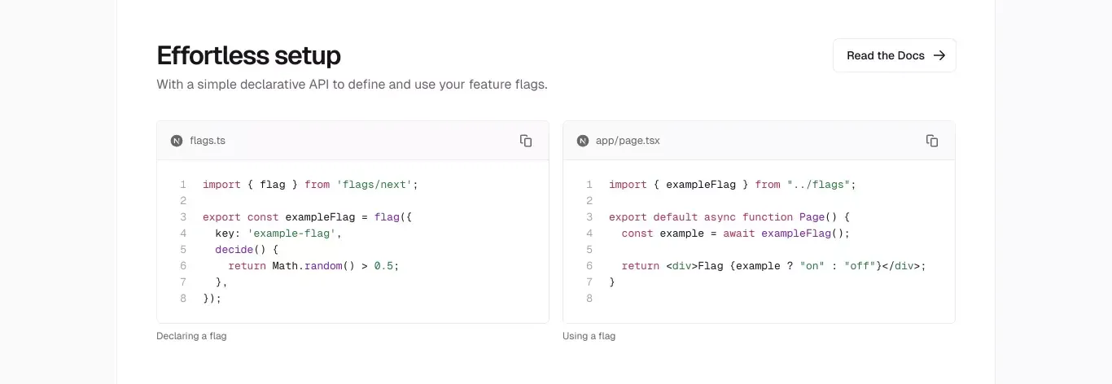Click the declarative API description sentence
Viewport: 1112px width, 384px height.
(352, 84)
